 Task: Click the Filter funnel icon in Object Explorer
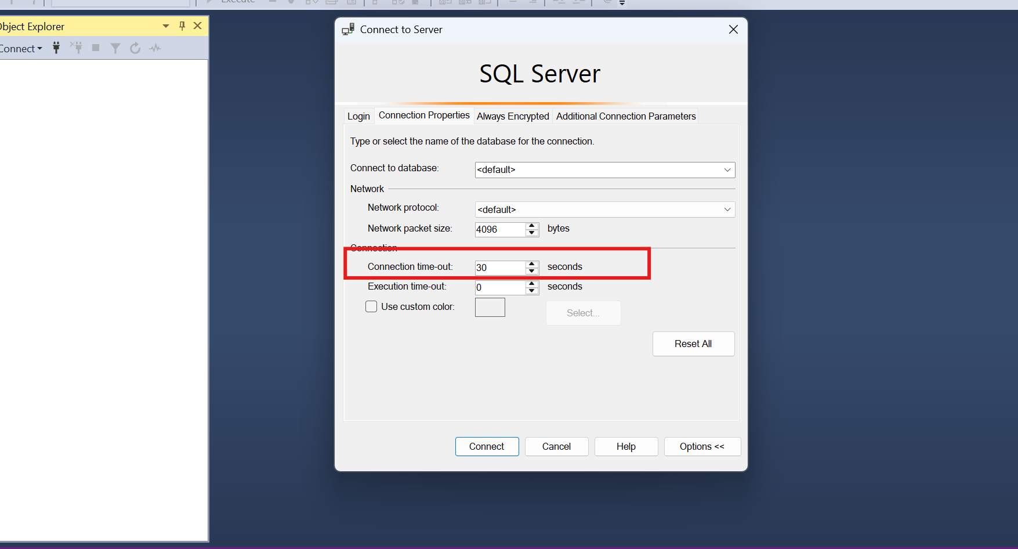115,48
